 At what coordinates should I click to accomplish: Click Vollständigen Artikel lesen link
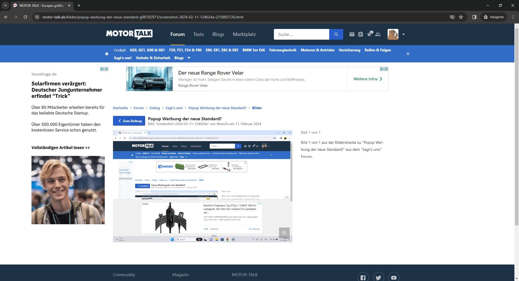pos(61,148)
